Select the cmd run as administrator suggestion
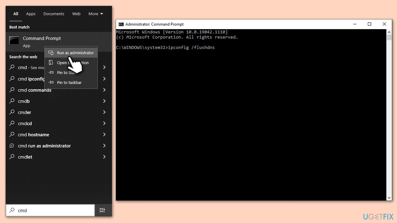 click(59, 146)
